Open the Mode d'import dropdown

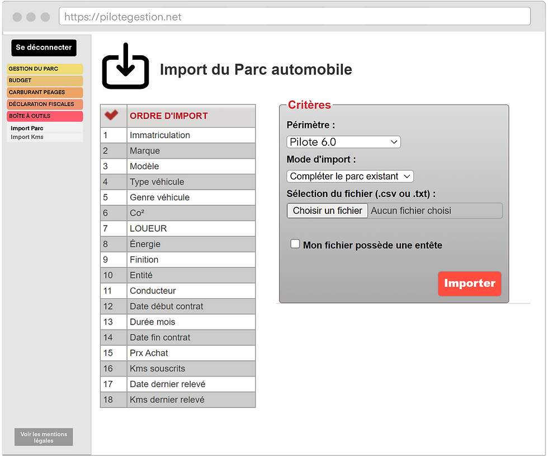tap(350, 176)
